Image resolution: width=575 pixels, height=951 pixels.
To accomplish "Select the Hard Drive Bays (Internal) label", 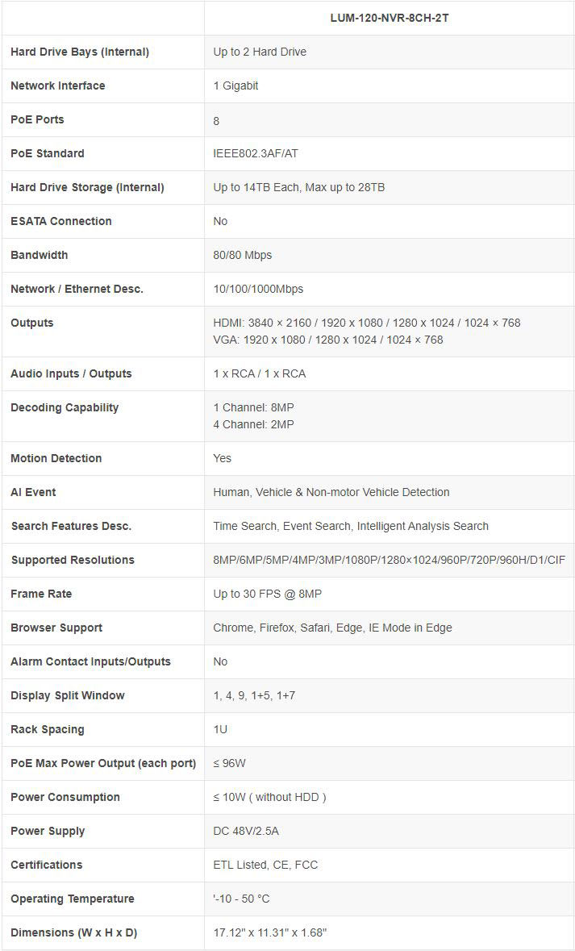I will [80, 52].
